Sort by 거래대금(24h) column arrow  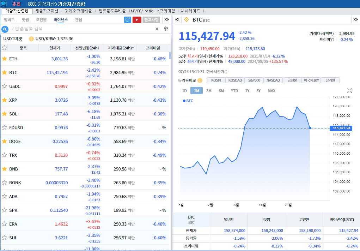pyautogui.click(x=133, y=48)
